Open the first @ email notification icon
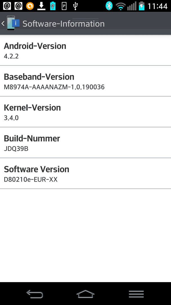This screenshot has width=171, height=305. click(x=7, y=6)
